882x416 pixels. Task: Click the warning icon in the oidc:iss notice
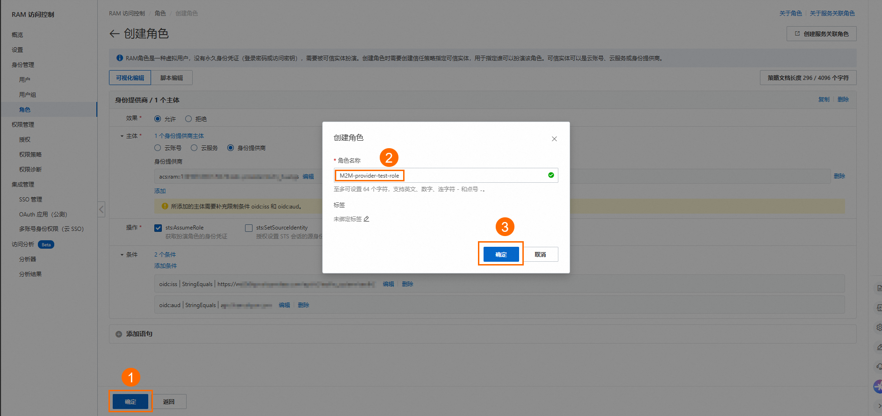coord(165,206)
